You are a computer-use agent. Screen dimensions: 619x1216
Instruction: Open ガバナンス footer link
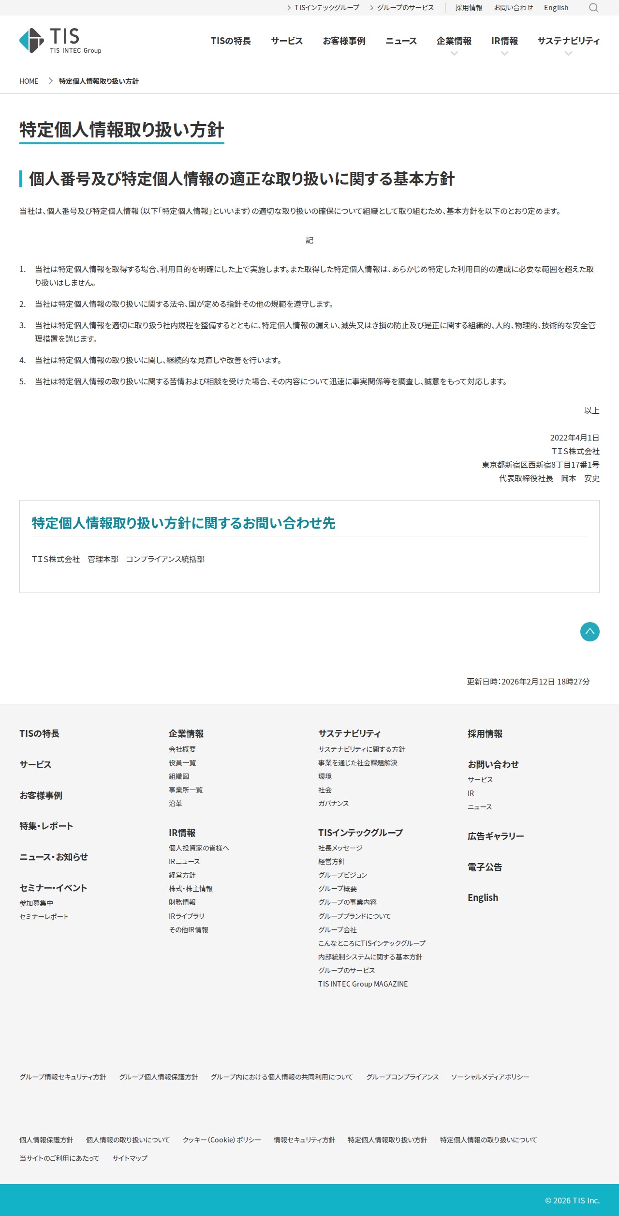point(333,804)
